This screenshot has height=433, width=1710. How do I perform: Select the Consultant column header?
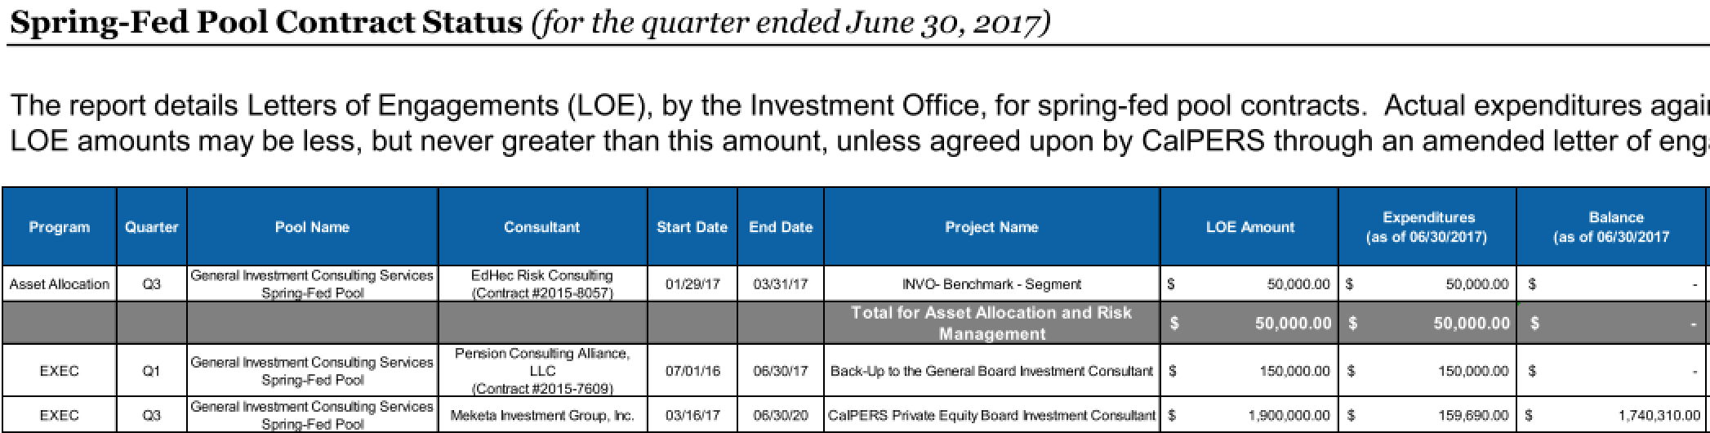[542, 227]
